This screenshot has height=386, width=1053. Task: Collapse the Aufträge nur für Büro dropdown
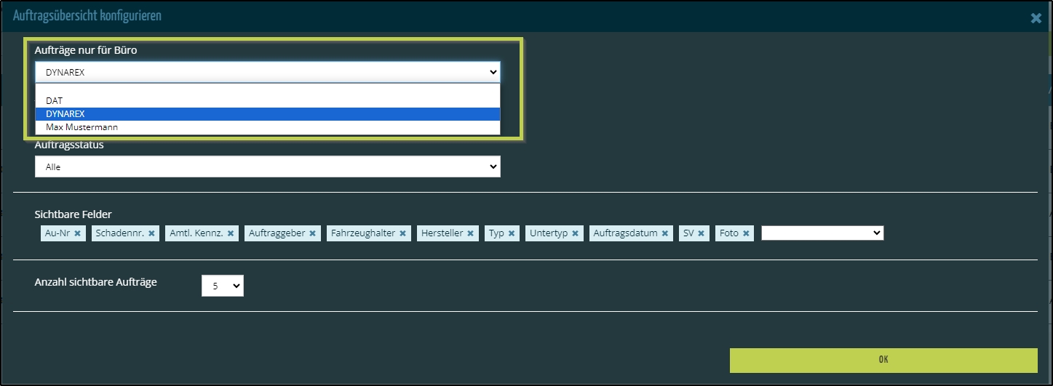(x=267, y=72)
